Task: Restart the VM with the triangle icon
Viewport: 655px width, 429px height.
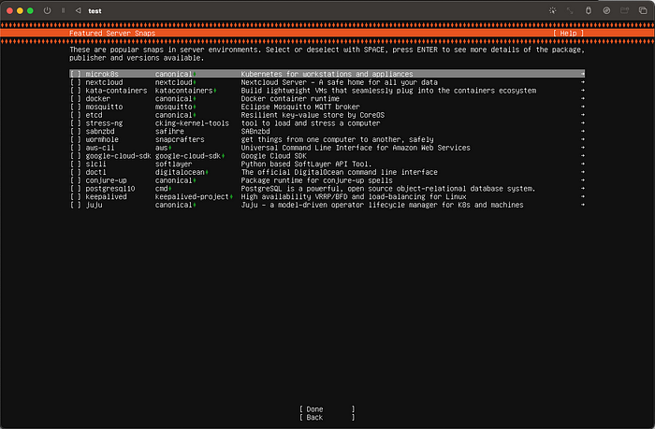Action: coord(78,10)
